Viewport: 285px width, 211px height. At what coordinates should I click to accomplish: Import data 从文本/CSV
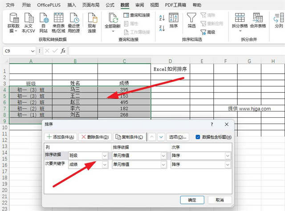click(28, 23)
